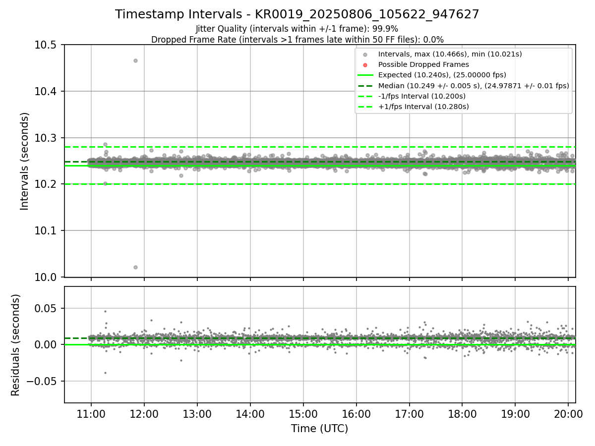Screen dimensions: 595x446
Task: Click the 'Expected (10.240s), (25.00000 fps)' legend entry
Action: (442, 75)
